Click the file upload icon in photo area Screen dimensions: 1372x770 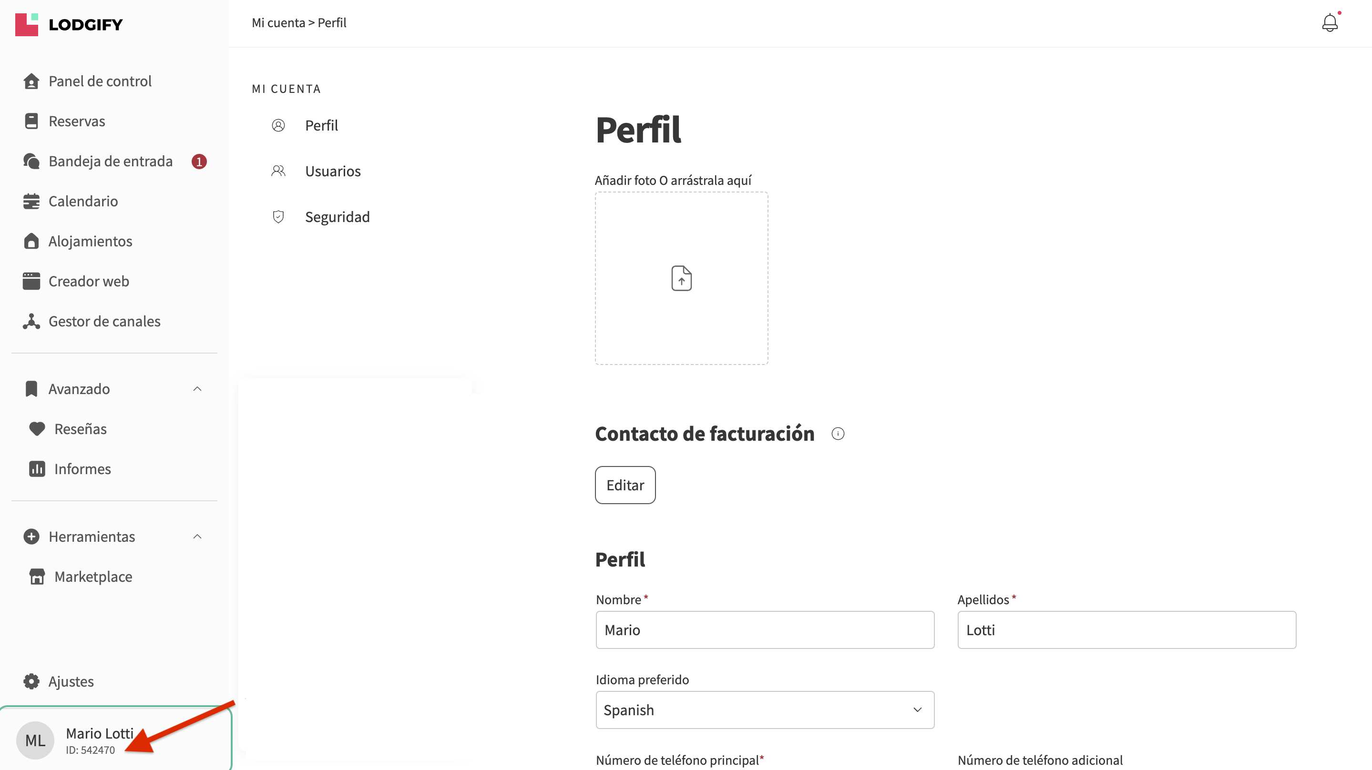click(681, 278)
